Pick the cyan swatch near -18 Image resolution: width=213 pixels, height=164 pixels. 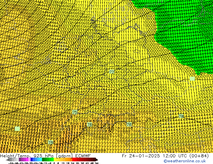[41, 159]
